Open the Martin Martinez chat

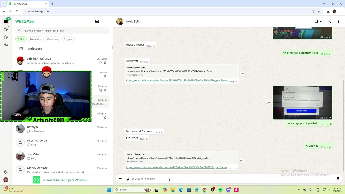[62, 169]
